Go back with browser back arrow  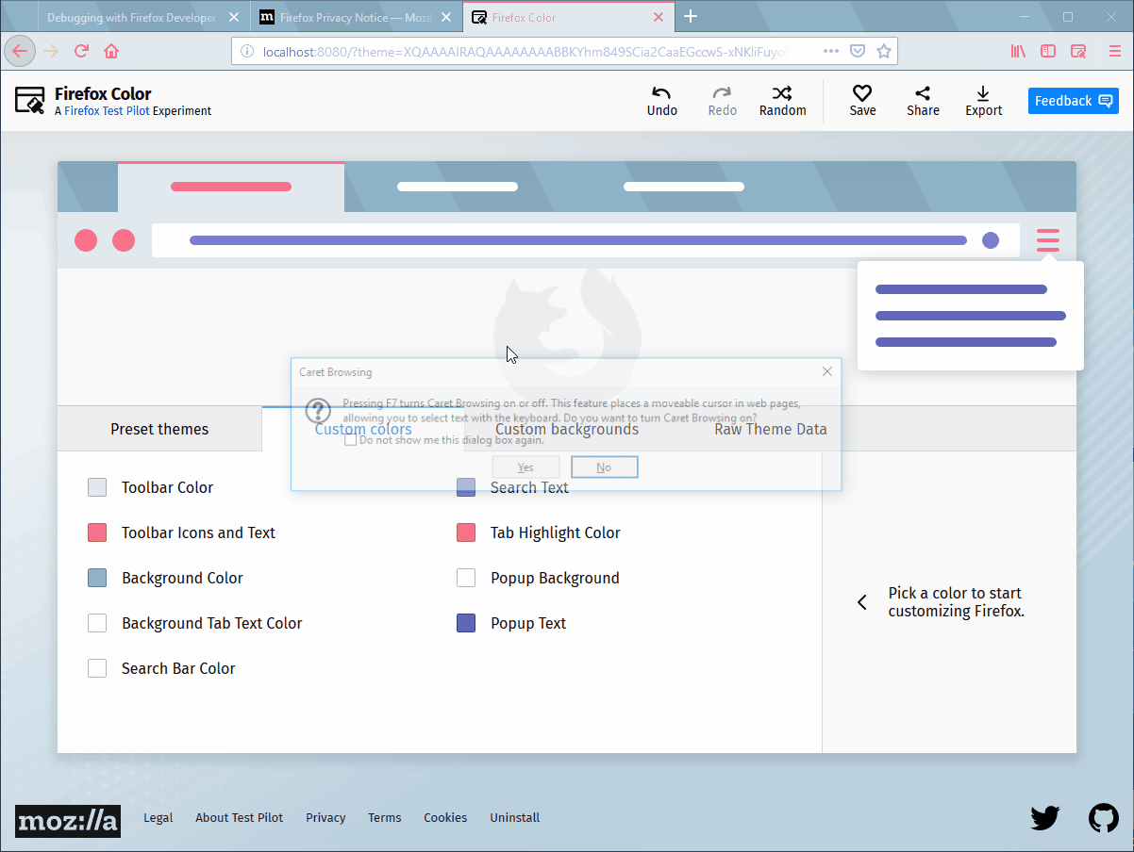coord(21,51)
